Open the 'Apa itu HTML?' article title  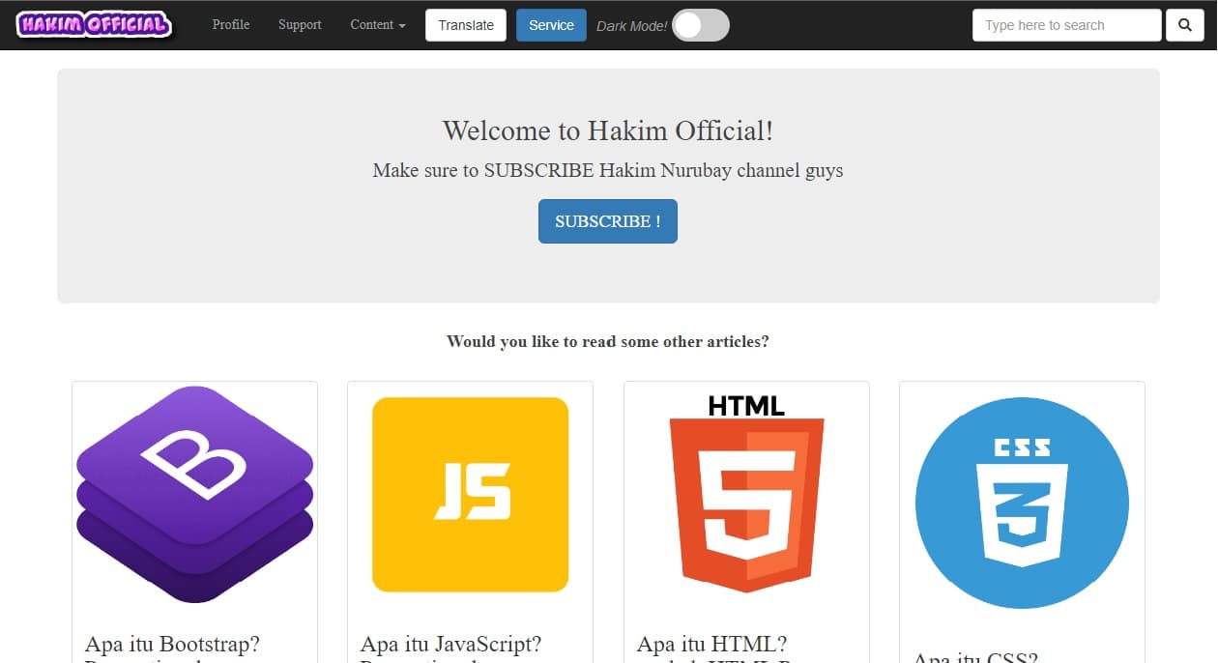point(712,644)
